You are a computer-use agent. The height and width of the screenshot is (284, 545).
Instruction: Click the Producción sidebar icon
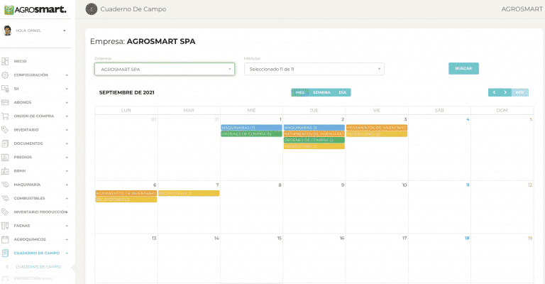(x=5, y=278)
